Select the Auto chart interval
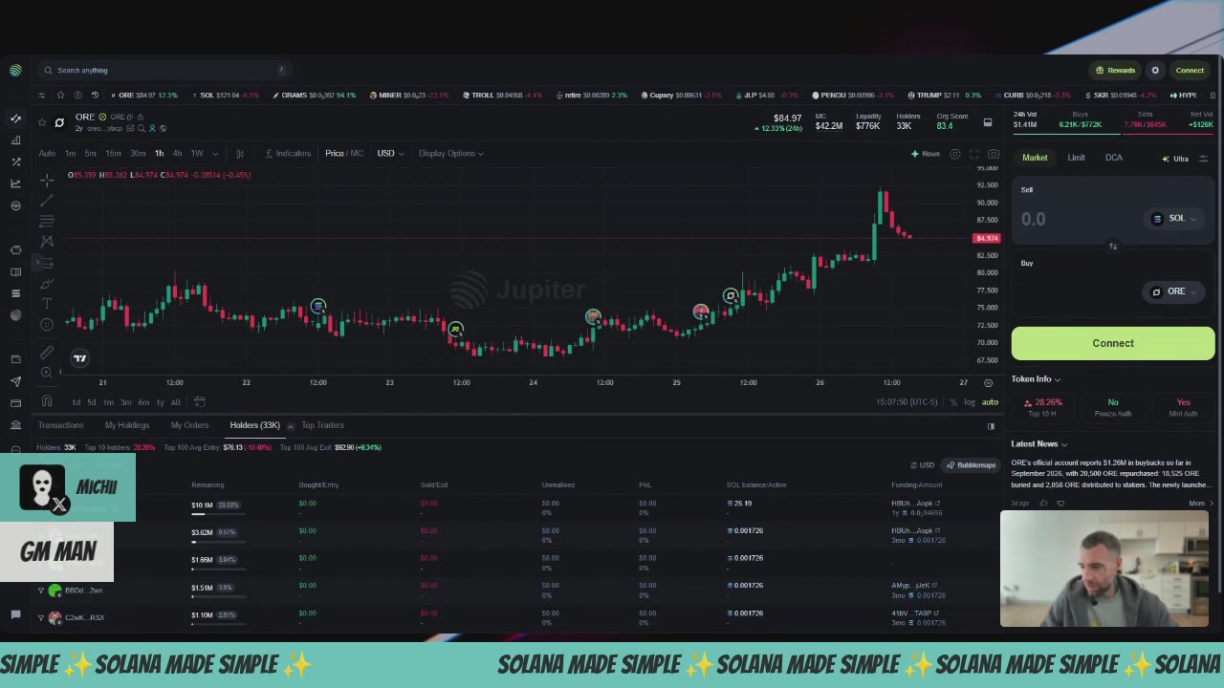The image size is (1224, 688). (x=47, y=153)
